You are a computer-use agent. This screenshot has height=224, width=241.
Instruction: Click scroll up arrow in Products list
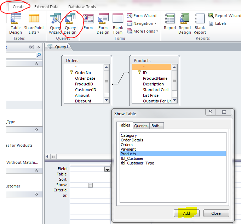(174, 67)
